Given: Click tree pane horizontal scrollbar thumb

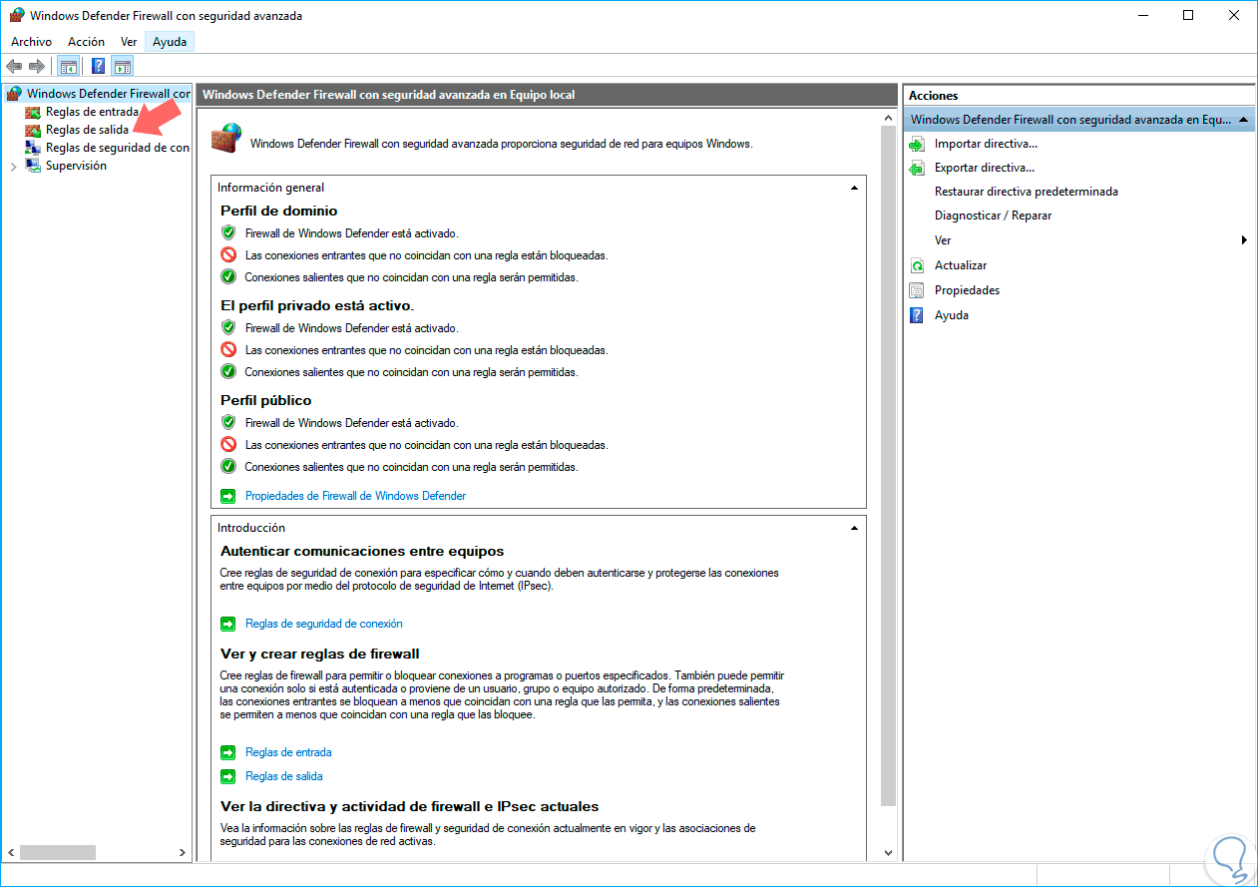Looking at the screenshot, I should click(58, 853).
